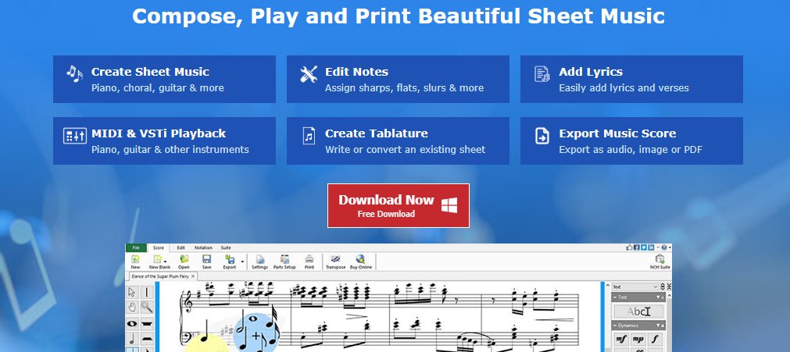790x352 pixels.
Task: Click the mixer sliders icon for MIDI Playback
Action: 74,136
